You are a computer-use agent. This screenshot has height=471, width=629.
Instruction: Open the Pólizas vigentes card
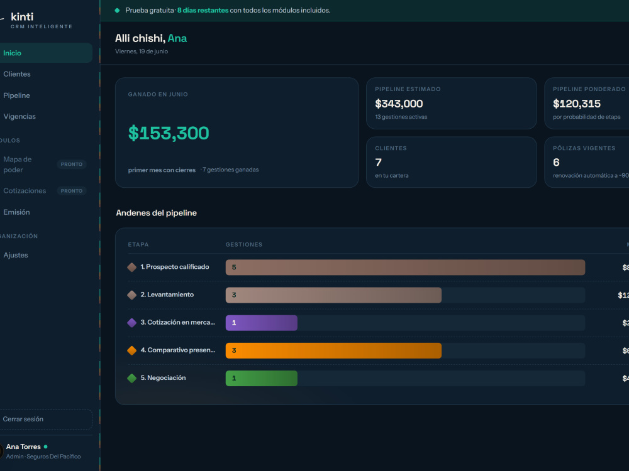(x=586, y=162)
